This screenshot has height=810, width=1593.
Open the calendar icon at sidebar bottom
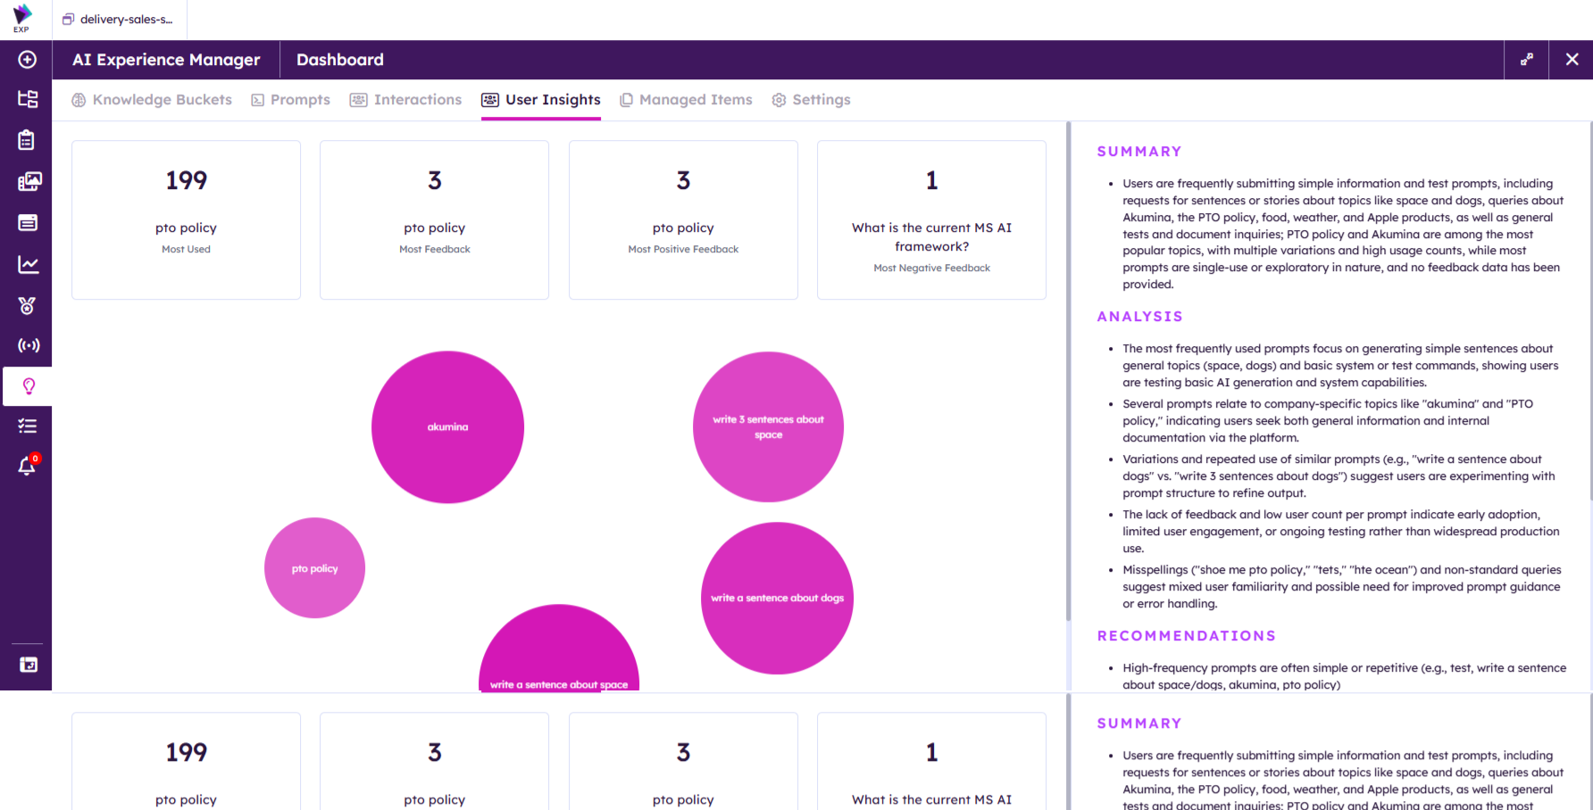29,665
